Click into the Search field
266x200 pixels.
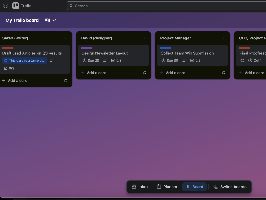[167, 6]
